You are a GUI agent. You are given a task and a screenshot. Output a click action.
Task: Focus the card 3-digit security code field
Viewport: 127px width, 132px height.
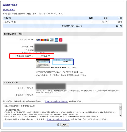pyautogui.click(x=38, y=56)
